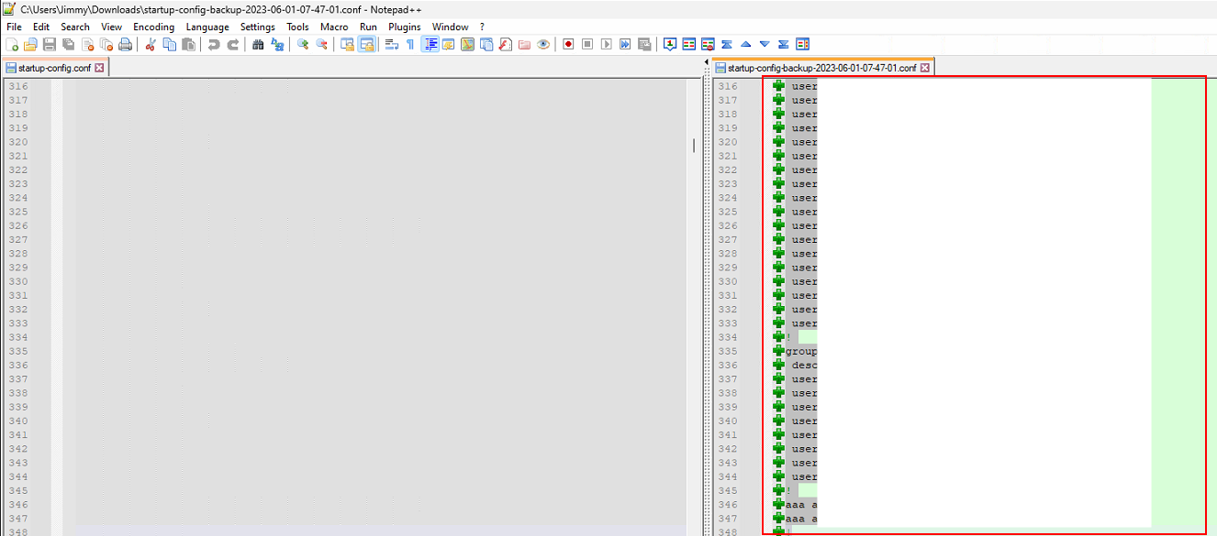
Task: Close the startup-config-backup tab
Action: tap(925, 68)
